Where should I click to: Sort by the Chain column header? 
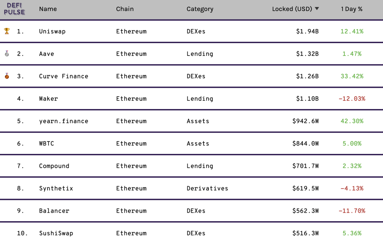point(125,9)
